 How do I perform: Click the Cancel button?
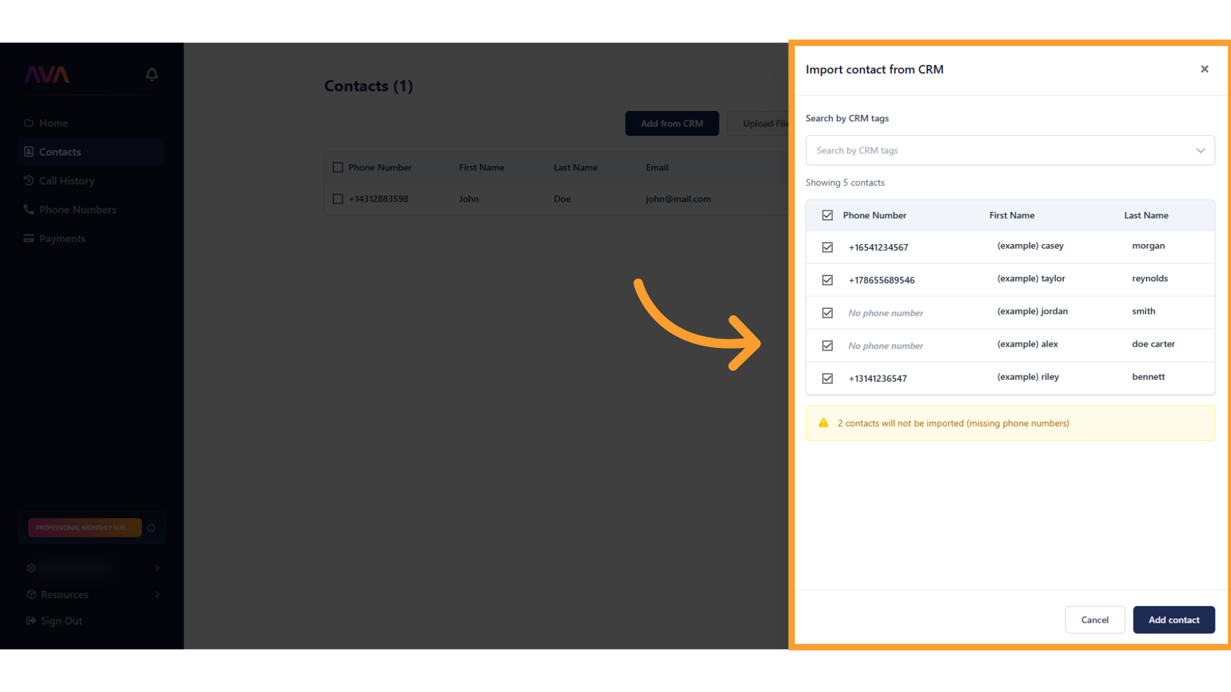coord(1094,620)
